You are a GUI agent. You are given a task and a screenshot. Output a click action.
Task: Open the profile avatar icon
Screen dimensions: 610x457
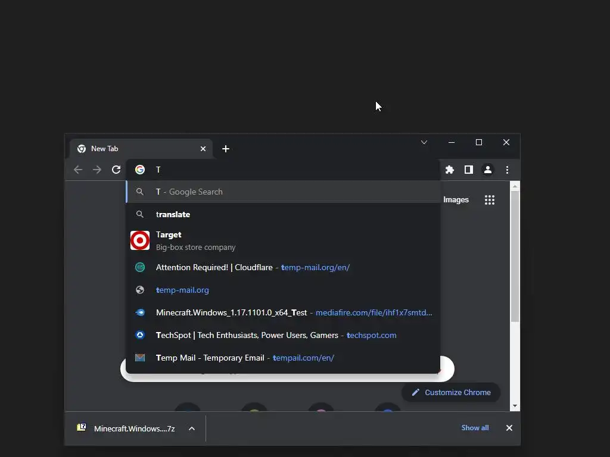488,170
